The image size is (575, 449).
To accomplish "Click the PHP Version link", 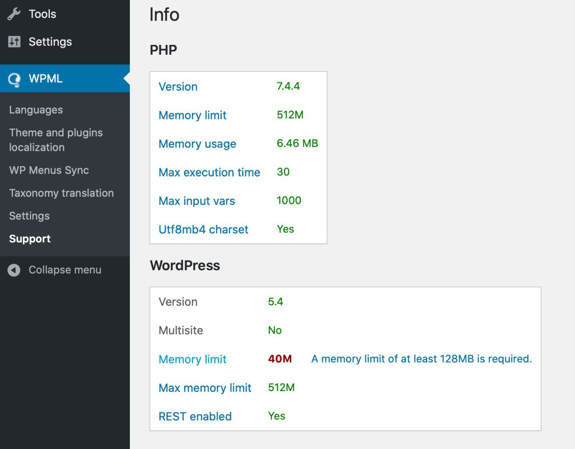I will pyautogui.click(x=178, y=87).
